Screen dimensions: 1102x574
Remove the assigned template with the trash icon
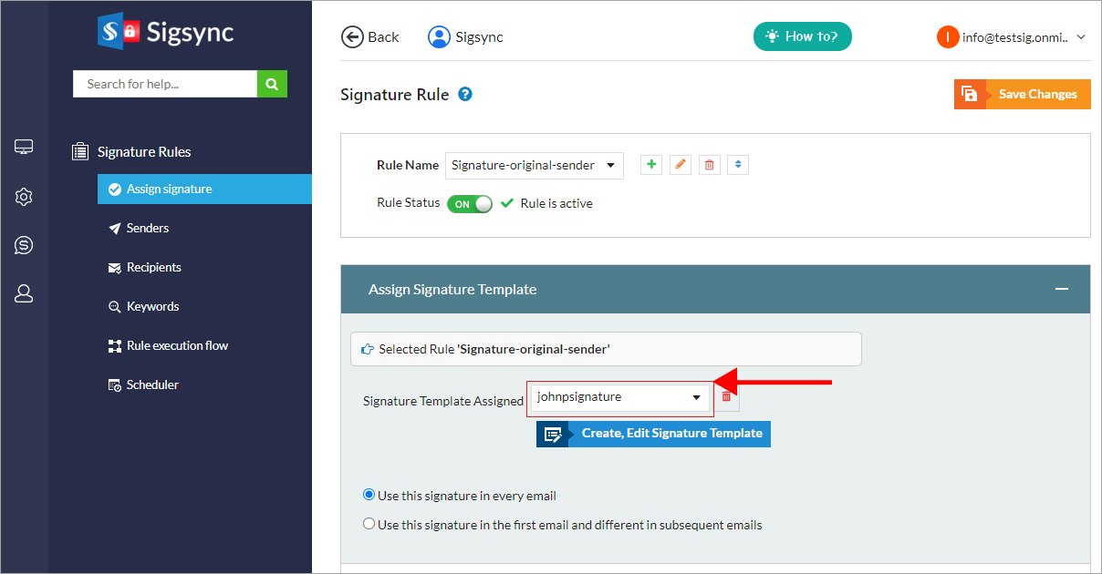(x=726, y=397)
